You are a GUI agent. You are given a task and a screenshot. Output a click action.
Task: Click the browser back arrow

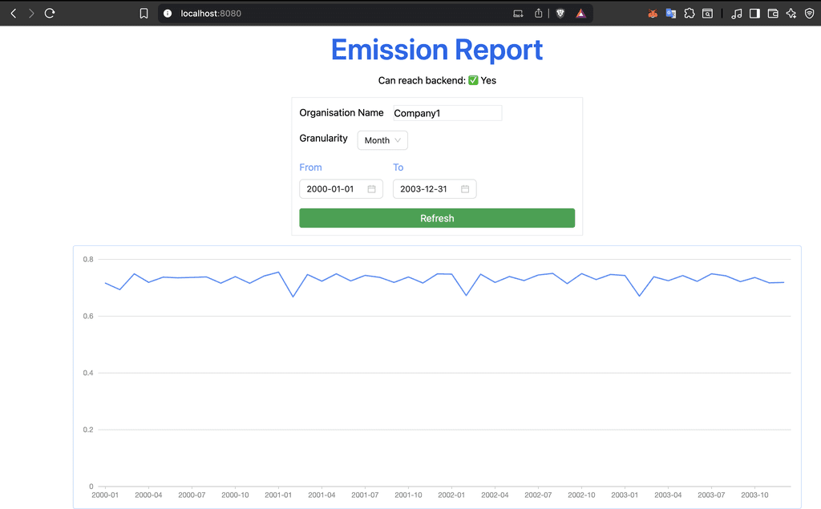pyautogui.click(x=13, y=14)
